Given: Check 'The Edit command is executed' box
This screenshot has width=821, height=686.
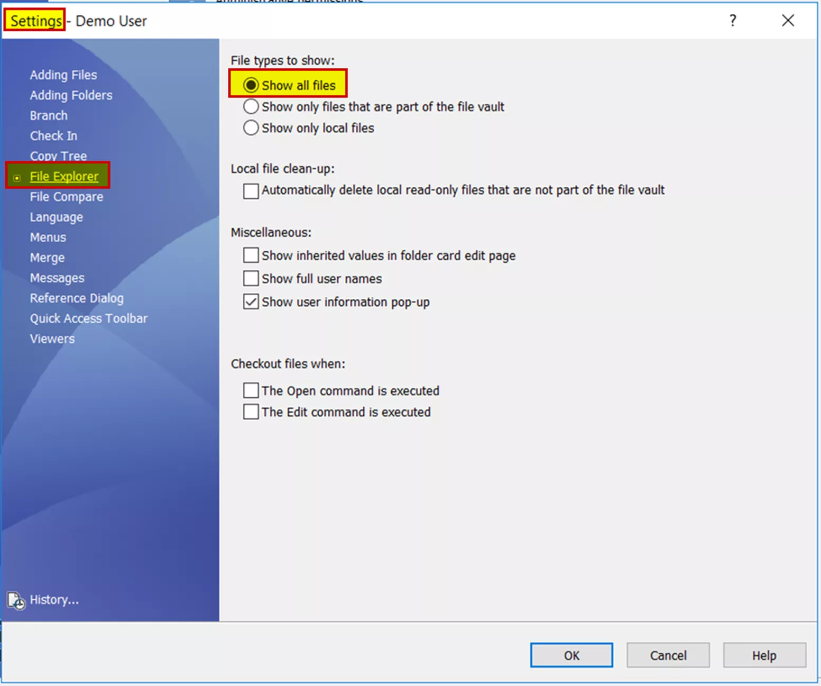Looking at the screenshot, I should 251,412.
